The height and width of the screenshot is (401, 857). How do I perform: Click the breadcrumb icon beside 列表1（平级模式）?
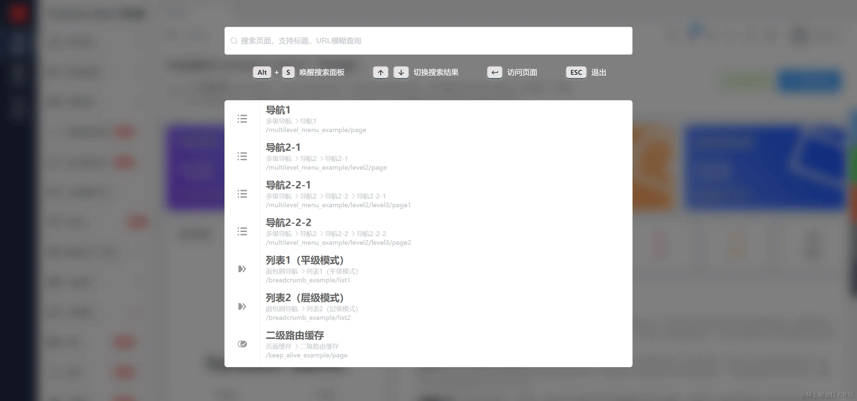(242, 269)
